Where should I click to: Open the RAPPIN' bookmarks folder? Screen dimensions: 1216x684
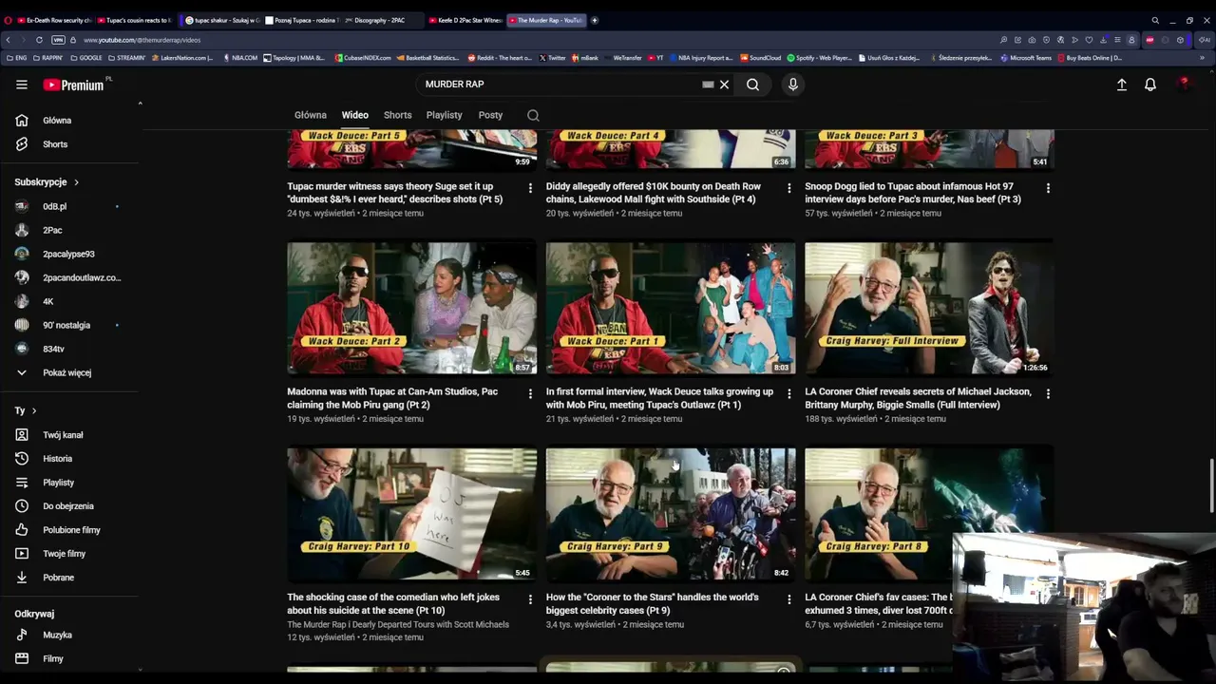[47, 58]
